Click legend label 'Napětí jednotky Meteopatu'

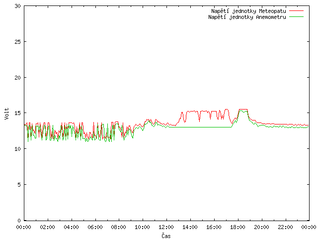coord(248,11)
